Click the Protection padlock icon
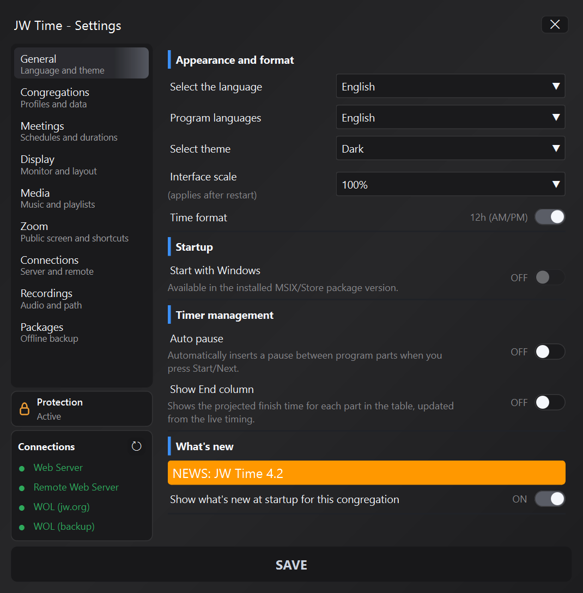 pos(25,409)
